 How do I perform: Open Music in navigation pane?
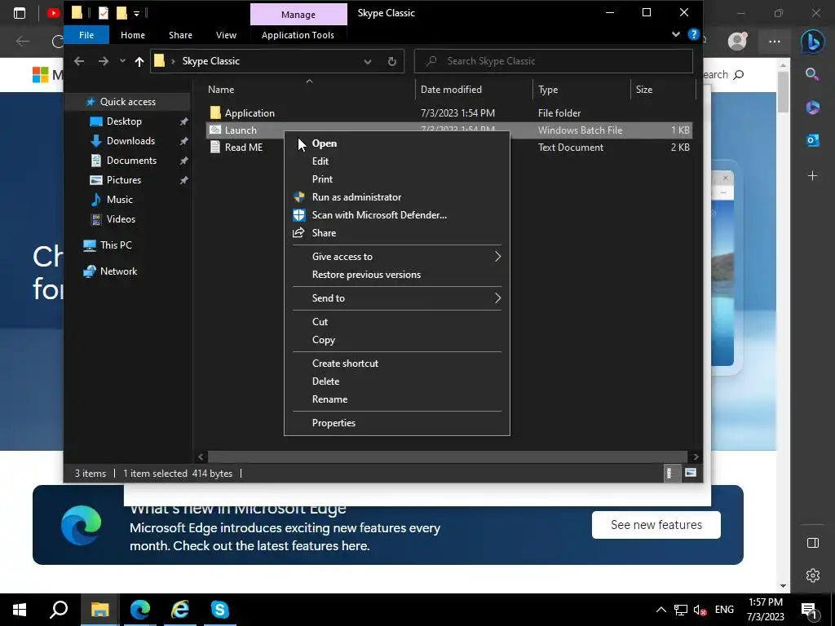pyautogui.click(x=119, y=200)
